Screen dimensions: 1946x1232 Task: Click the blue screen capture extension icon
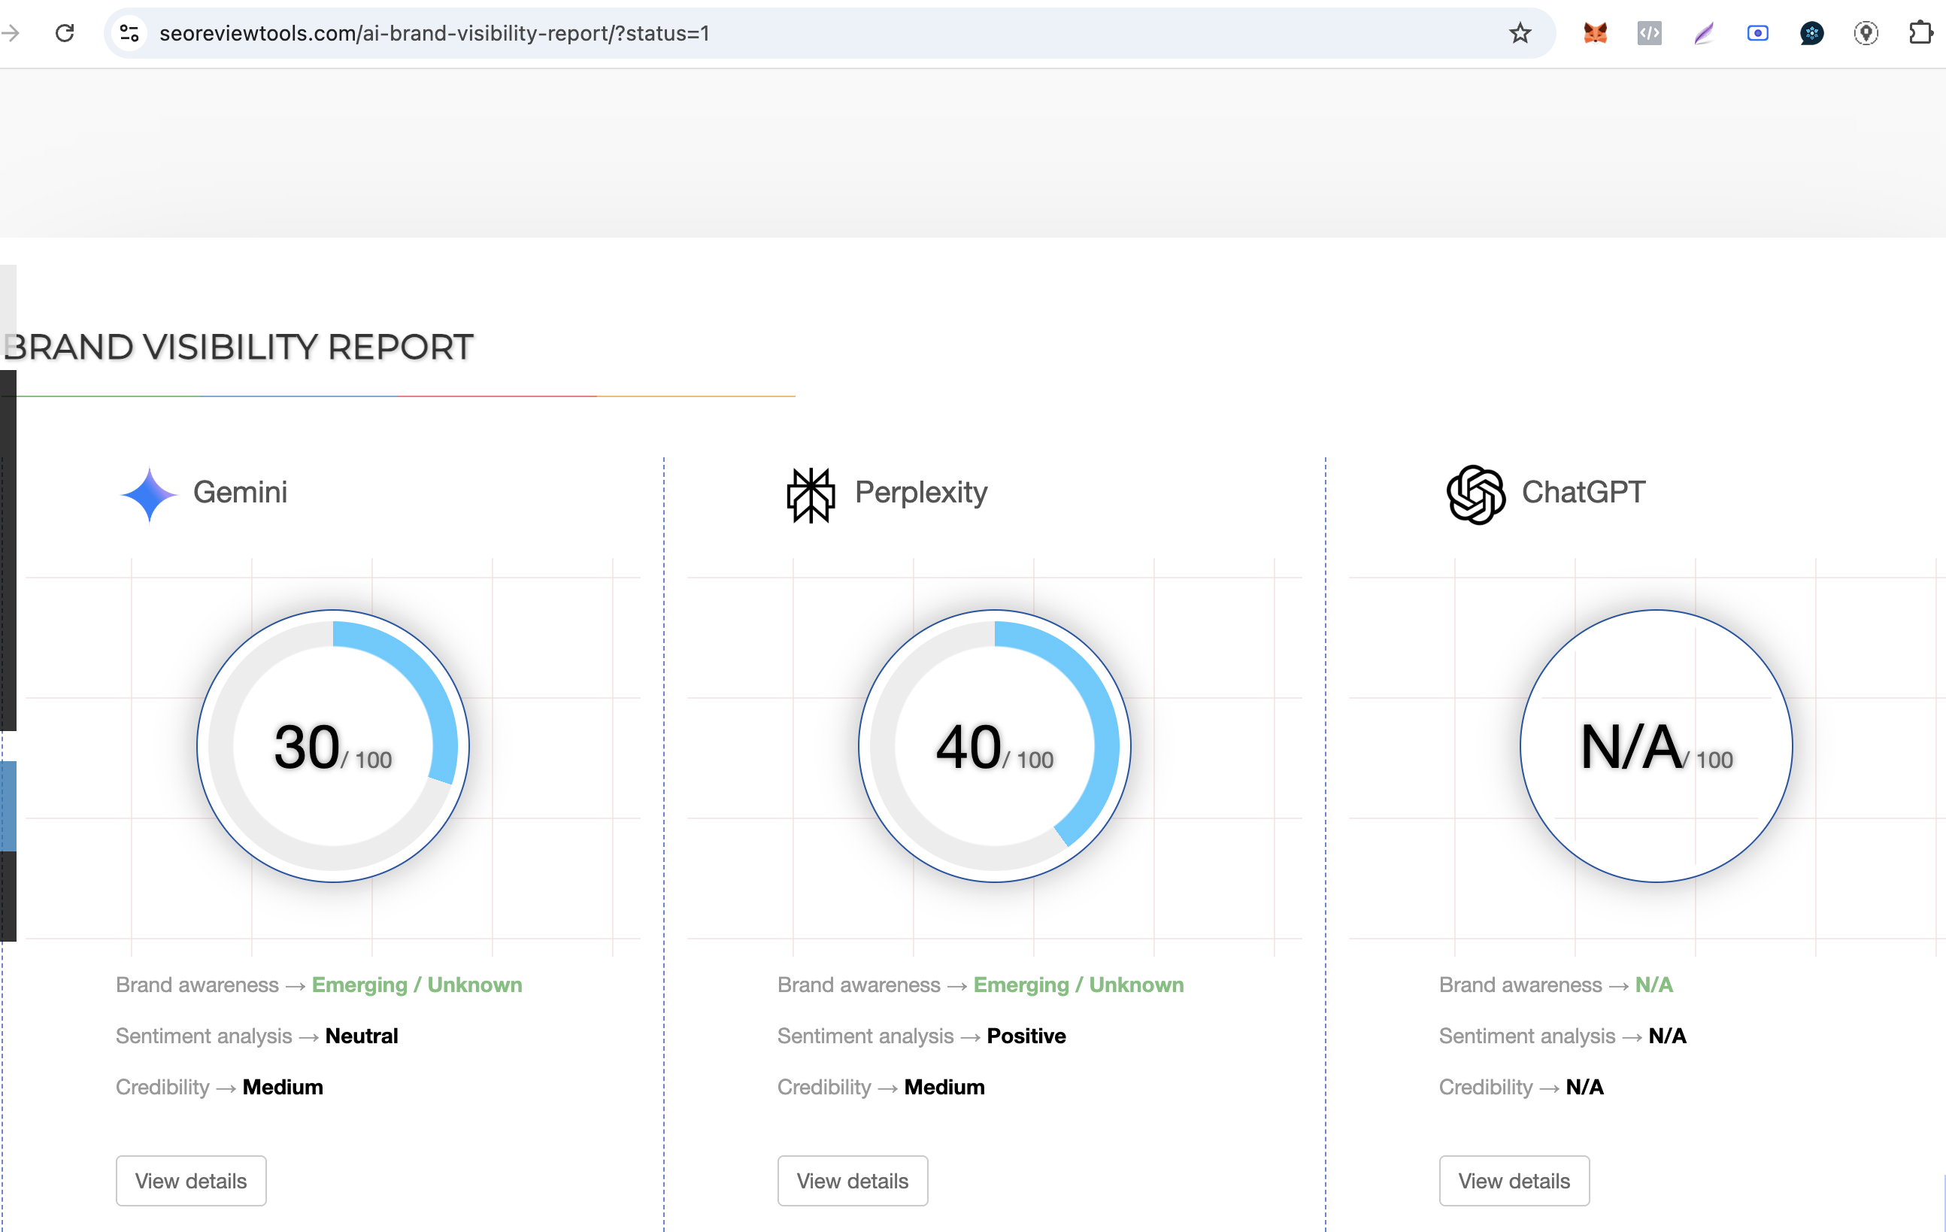click(1757, 33)
